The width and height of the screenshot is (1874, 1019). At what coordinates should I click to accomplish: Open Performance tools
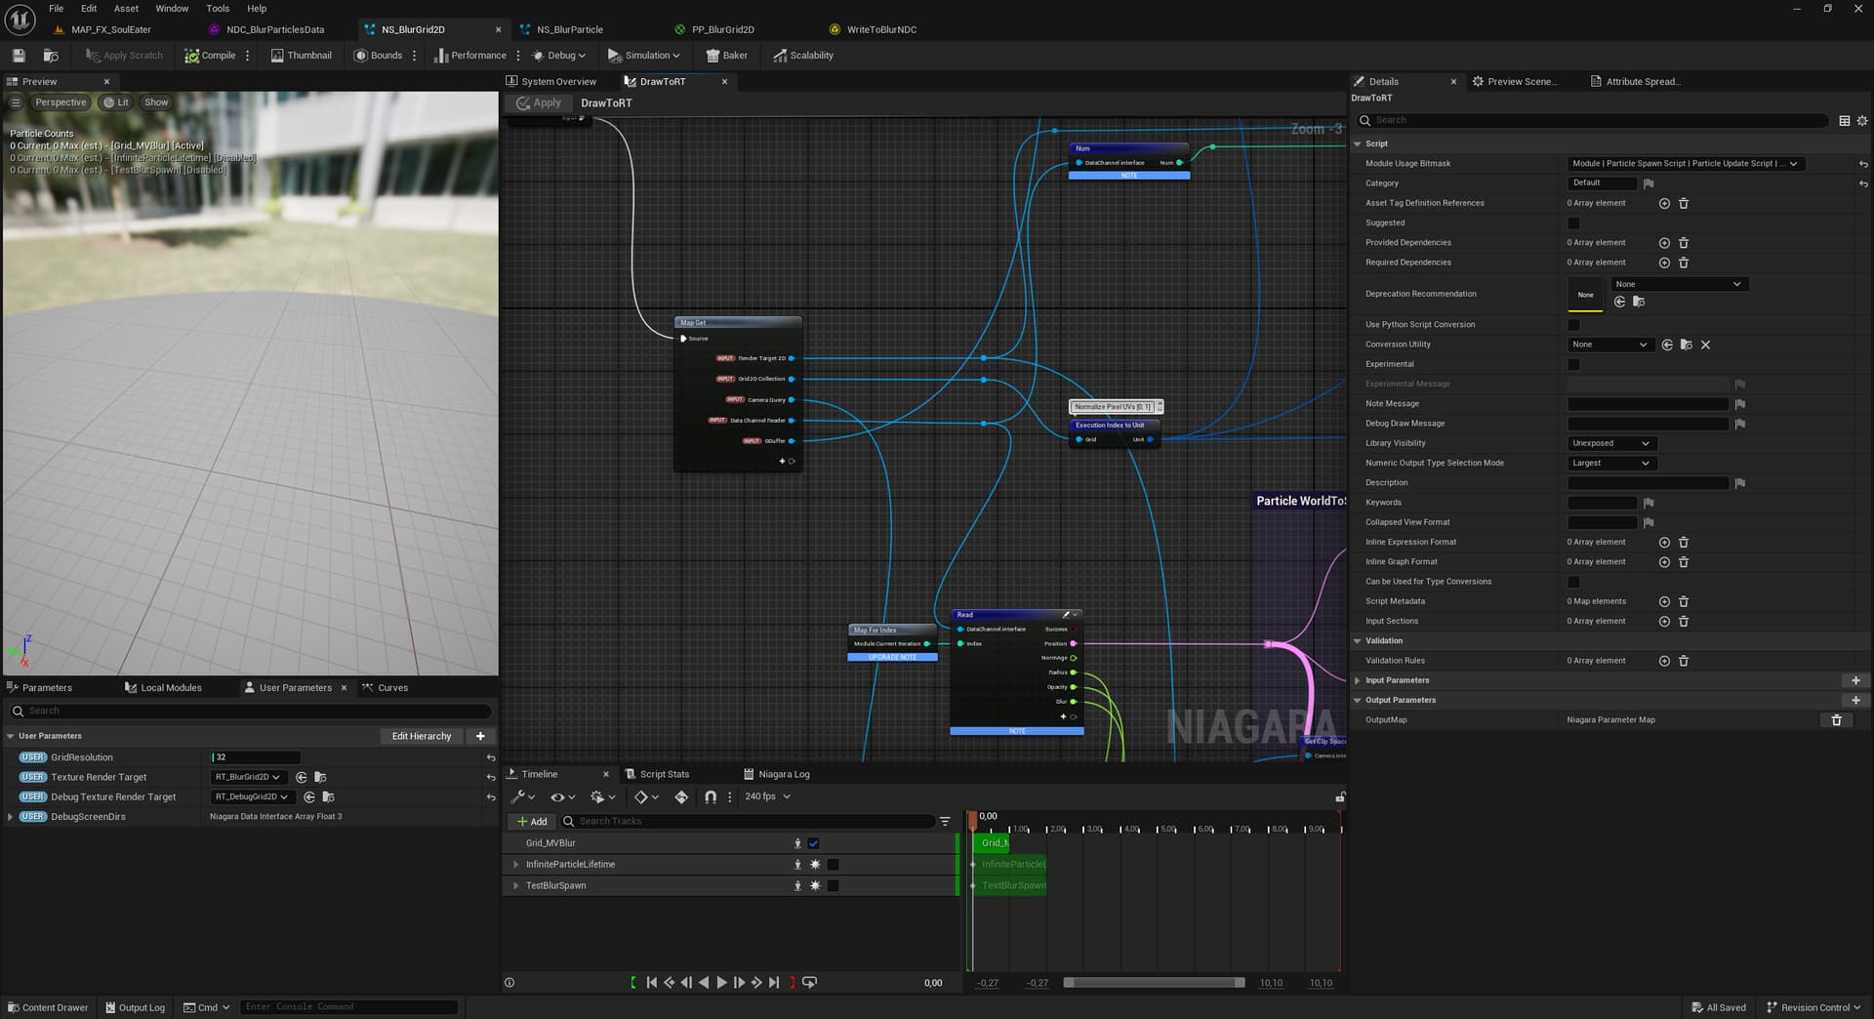[x=469, y=56]
